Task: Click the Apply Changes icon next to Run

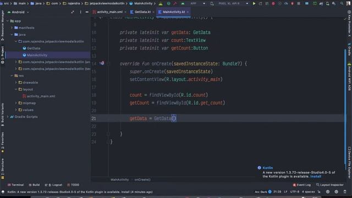Action: [x=260, y=4]
